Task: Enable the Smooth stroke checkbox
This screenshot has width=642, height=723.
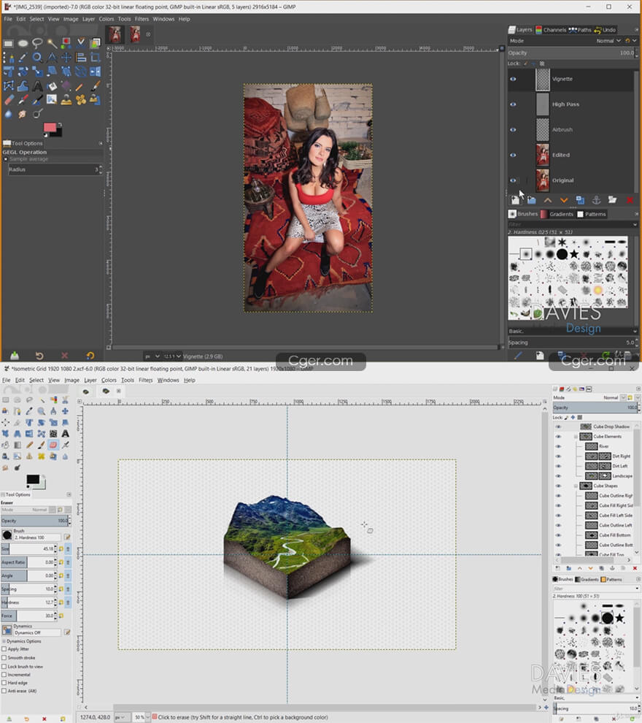Action: pyautogui.click(x=4, y=658)
